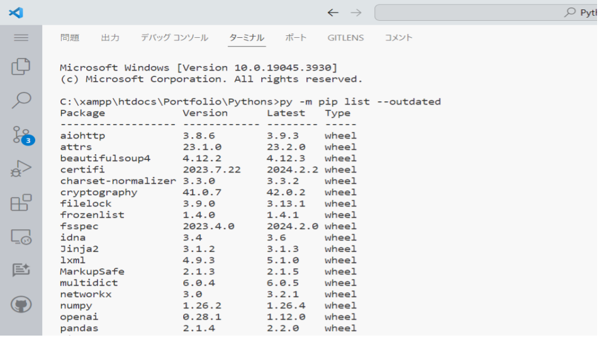The height and width of the screenshot is (340, 604).
Task: Click the 'fsspec' package name
Action: coord(79,226)
